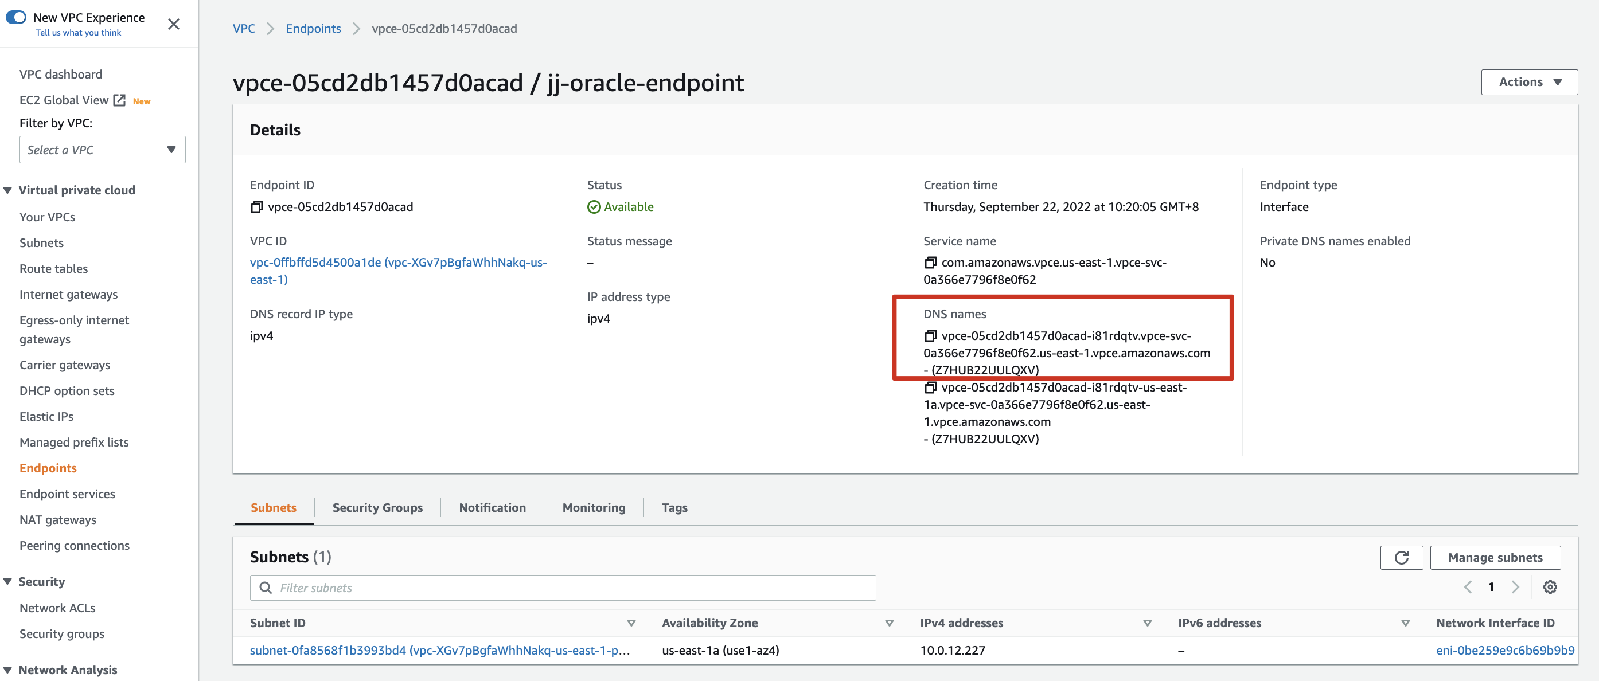Collapse the Network Analysis section
The width and height of the screenshot is (1599, 681).
pos(8,670)
